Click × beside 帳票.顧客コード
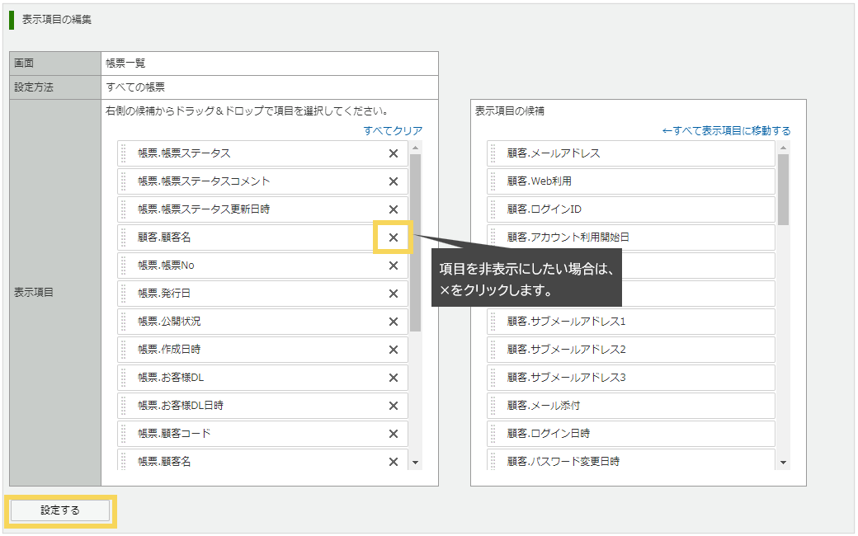Image resolution: width=858 pixels, height=536 pixels. tap(394, 434)
